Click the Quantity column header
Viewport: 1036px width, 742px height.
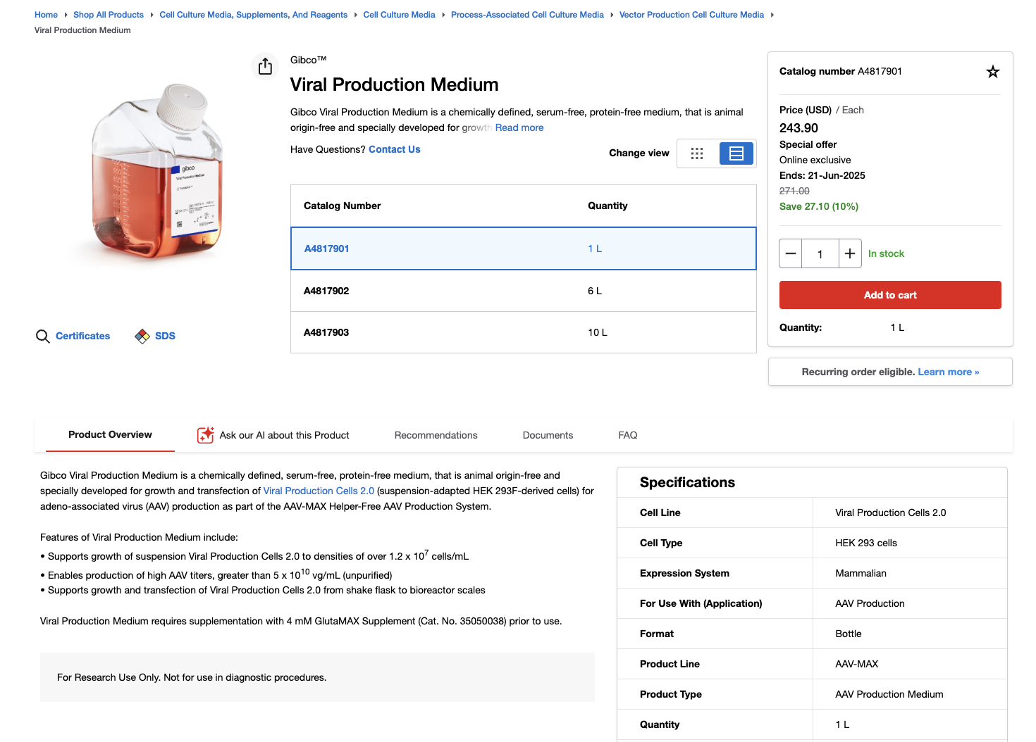pos(608,206)
